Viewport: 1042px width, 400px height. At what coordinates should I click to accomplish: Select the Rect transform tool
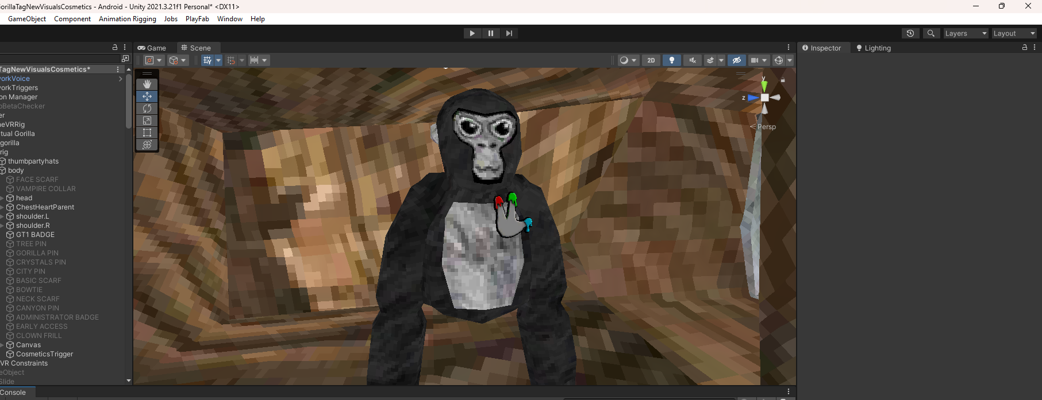coord(147,133)
